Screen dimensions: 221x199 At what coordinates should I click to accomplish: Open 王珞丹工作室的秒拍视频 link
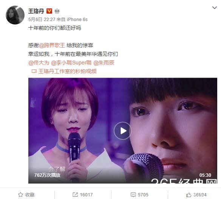(67, 71)
